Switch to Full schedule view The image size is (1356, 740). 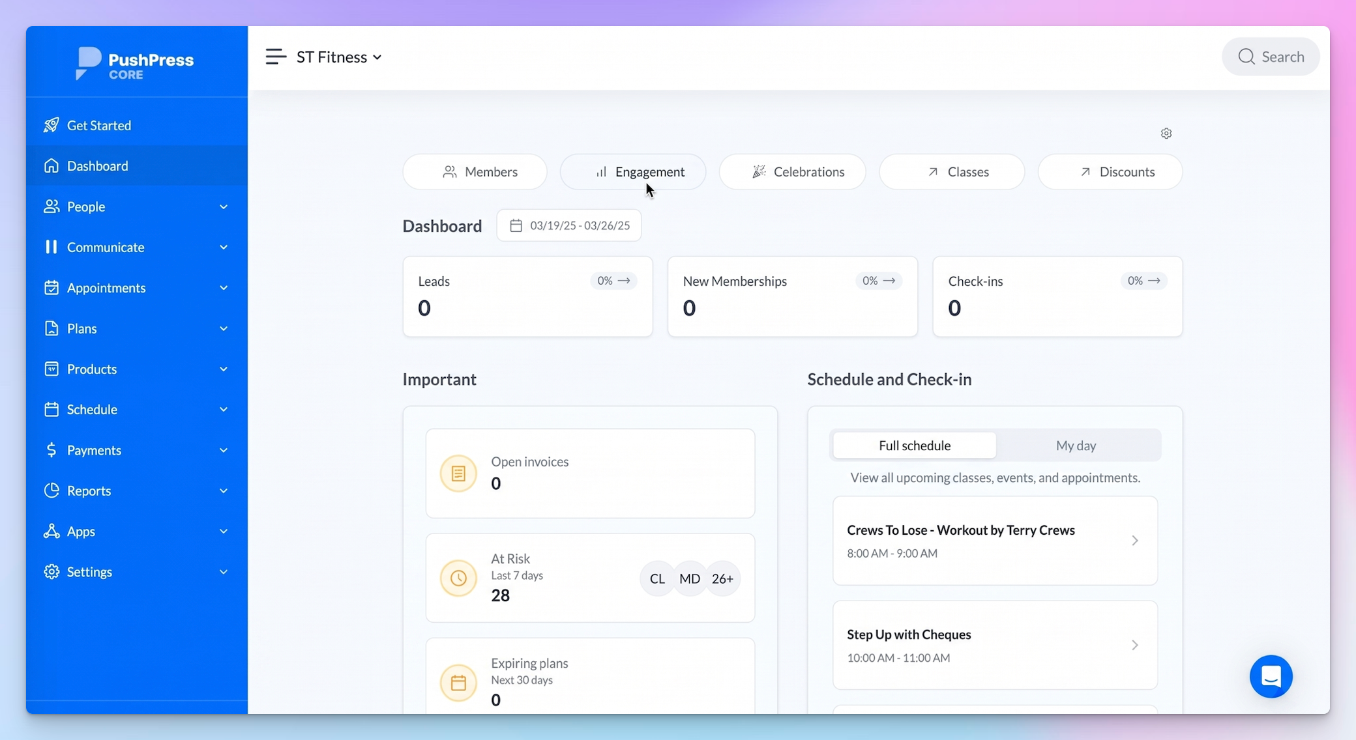click(914, 446)
